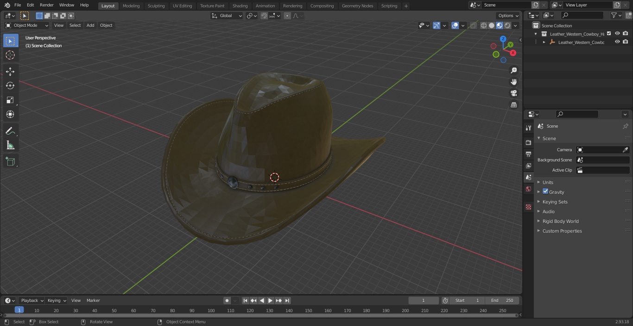
Task: Expand the Leather_Western_Cowbc object tree
Action: (544, 42)
